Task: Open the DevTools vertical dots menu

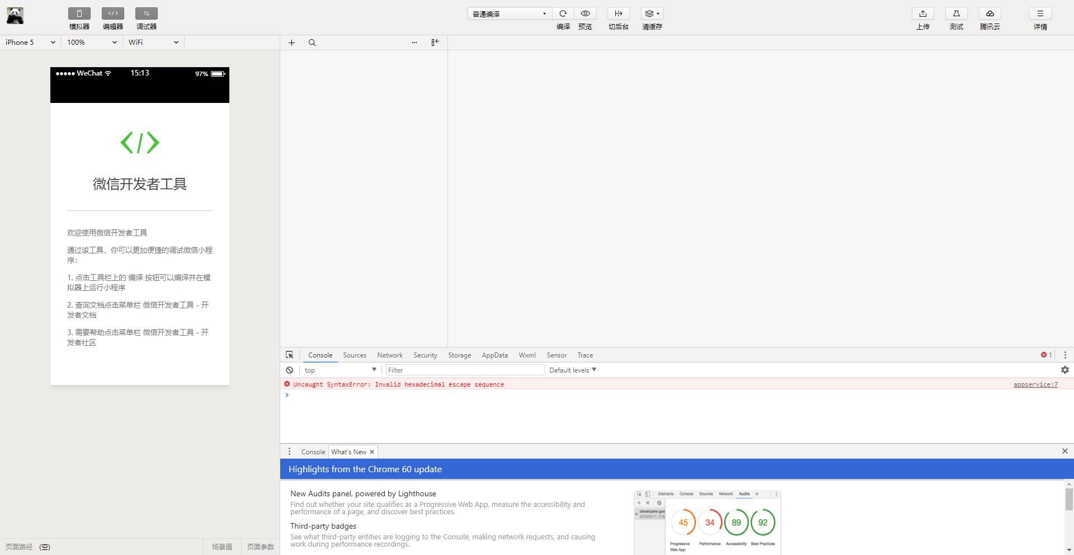Action: (1065, 355)
